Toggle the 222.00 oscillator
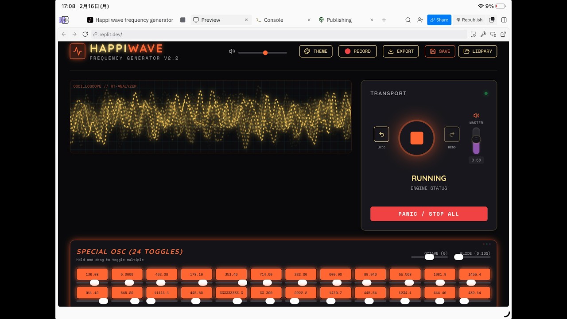 tap(301, 274)
